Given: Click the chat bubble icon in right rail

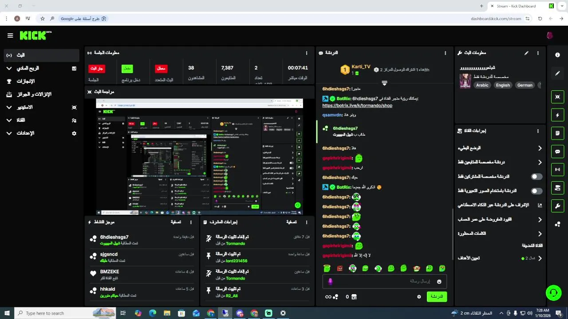Looking at the screenshot, I should pos(557,152).
